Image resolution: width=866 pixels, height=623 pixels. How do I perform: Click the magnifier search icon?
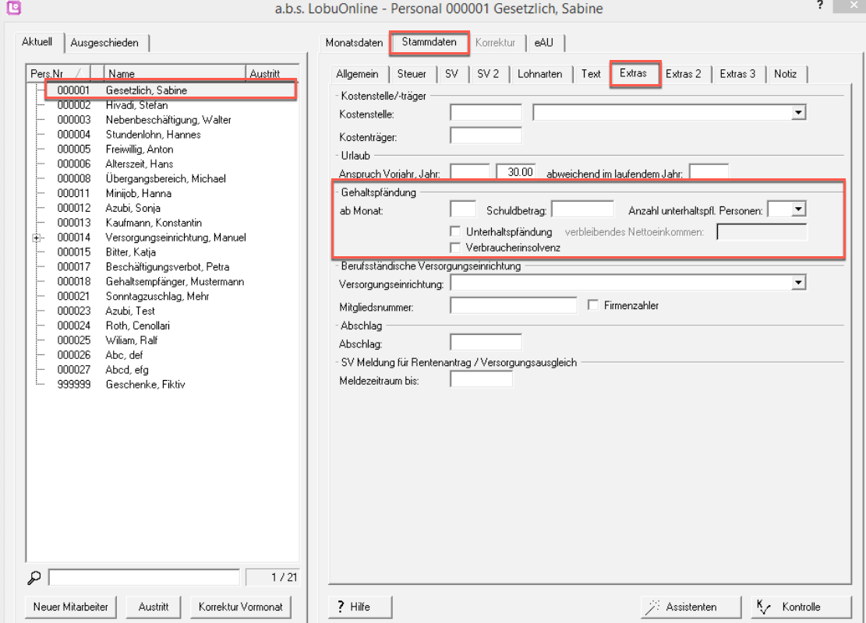click(x=34, y=577)
